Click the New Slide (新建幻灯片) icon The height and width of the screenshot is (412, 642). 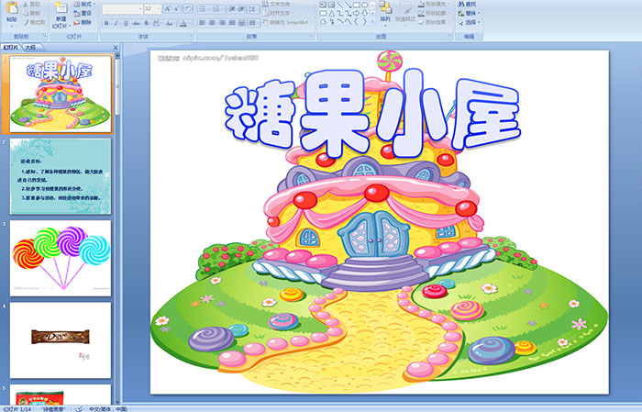pyautogui.click(x=61, y=8)
